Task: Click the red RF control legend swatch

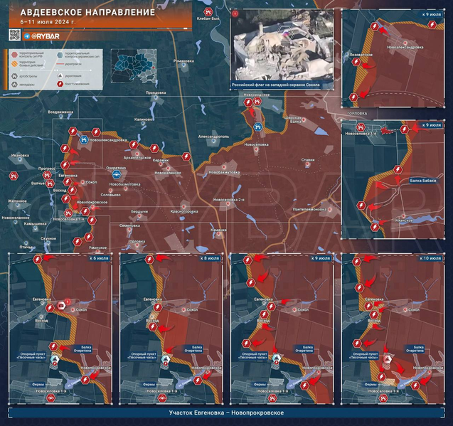Action: (15, 53)
